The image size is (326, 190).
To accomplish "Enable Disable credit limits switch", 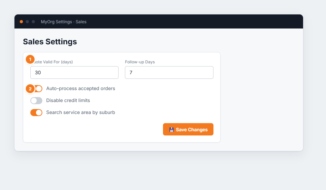I will 36,101.
